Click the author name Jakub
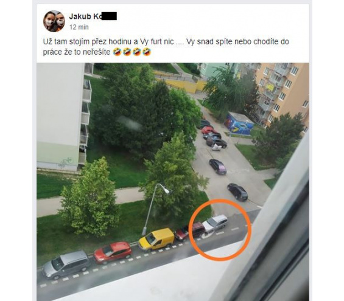Screen dimensions: 344x301 (x=79, y=16)
